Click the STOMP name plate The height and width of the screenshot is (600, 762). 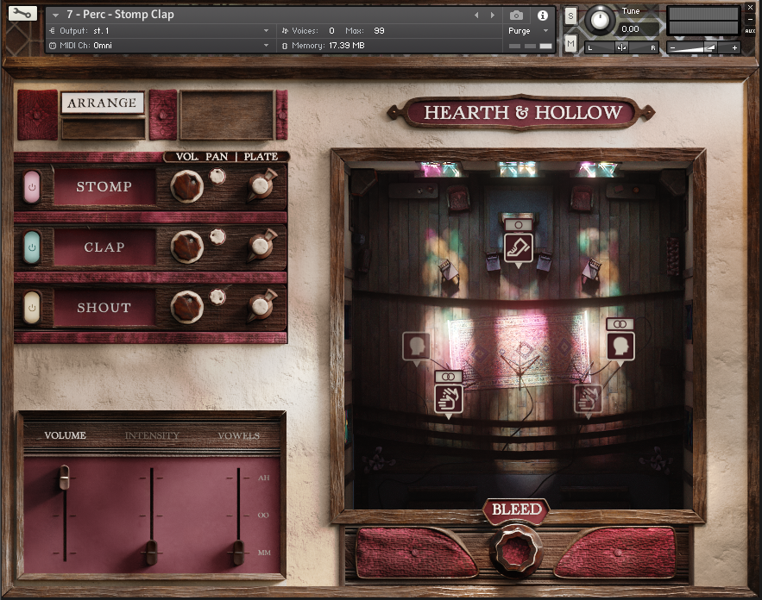(x=104, y=186)
